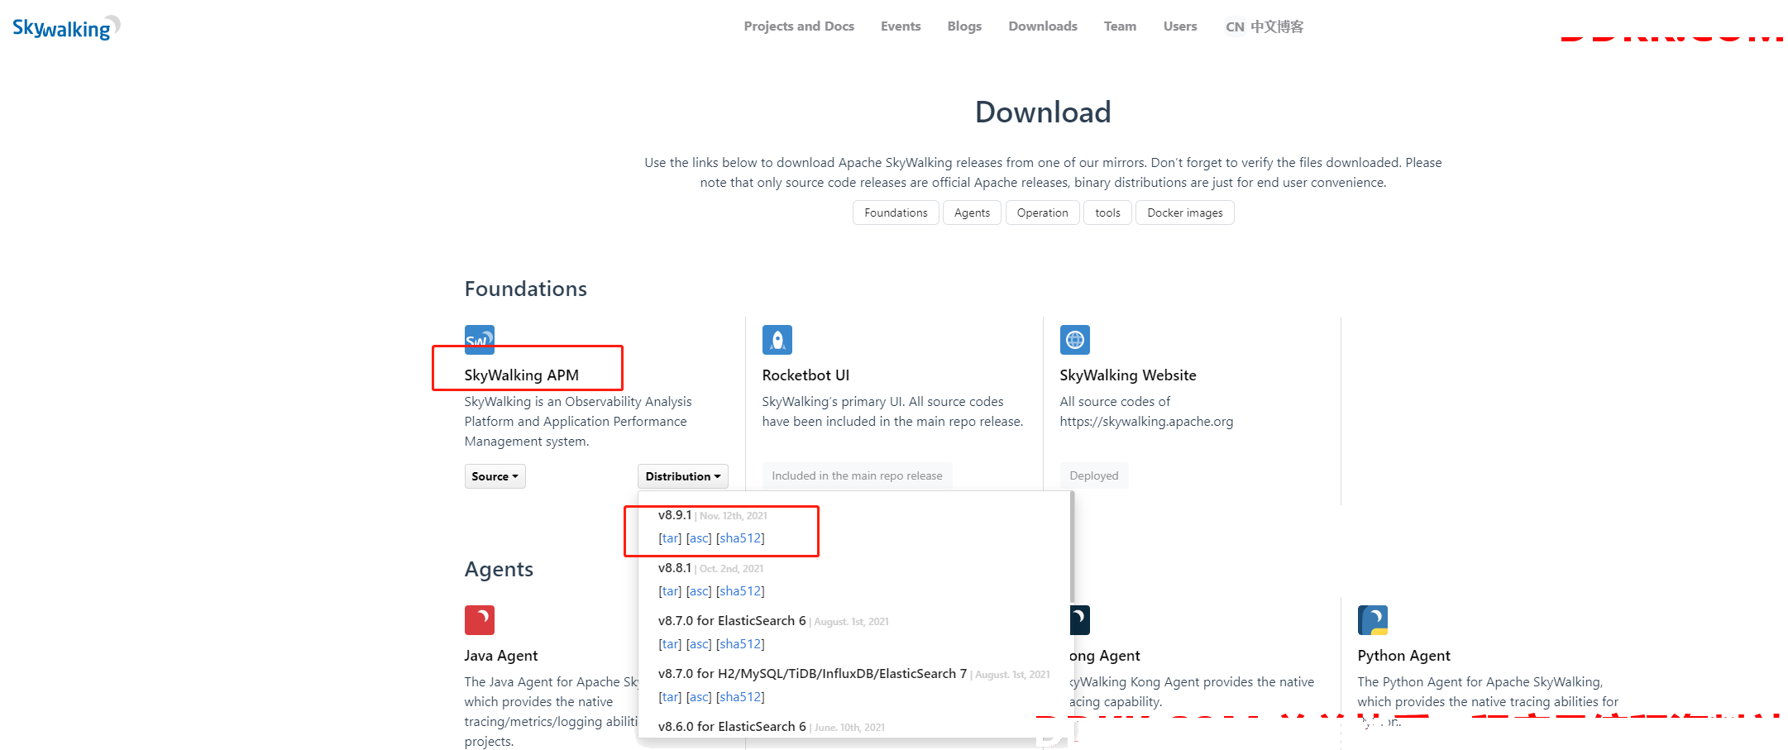Image resolution: width=1788 pixels, height=750 pixels.
Task: Click the Rocketbot UI title
Action: click(x=806, y=375)
